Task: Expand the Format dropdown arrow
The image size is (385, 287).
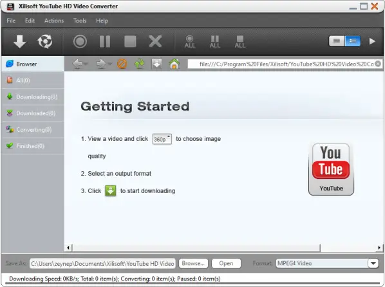Action: click(373, 263)
